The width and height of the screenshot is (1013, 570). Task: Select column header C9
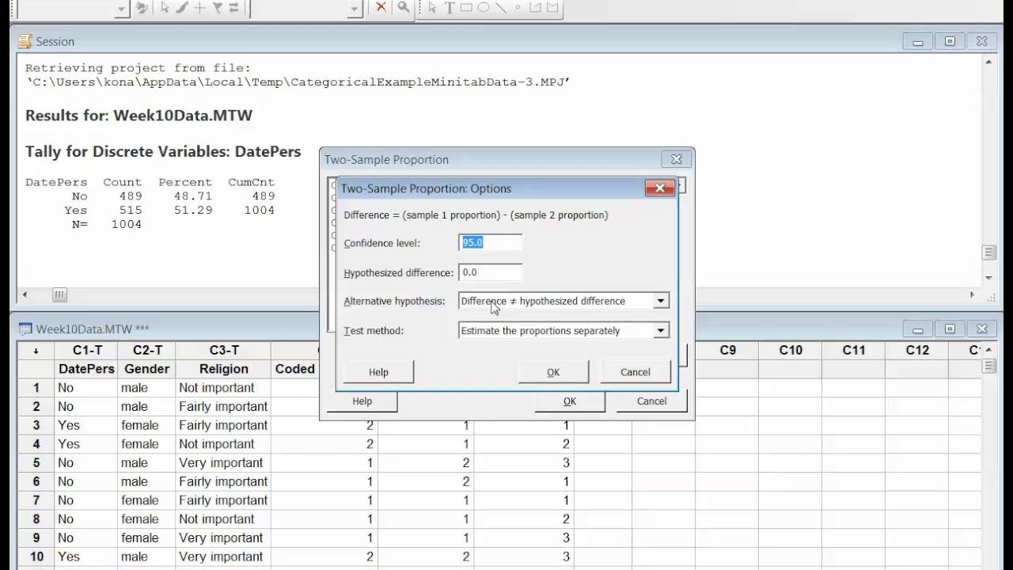(x=727, y=350)
